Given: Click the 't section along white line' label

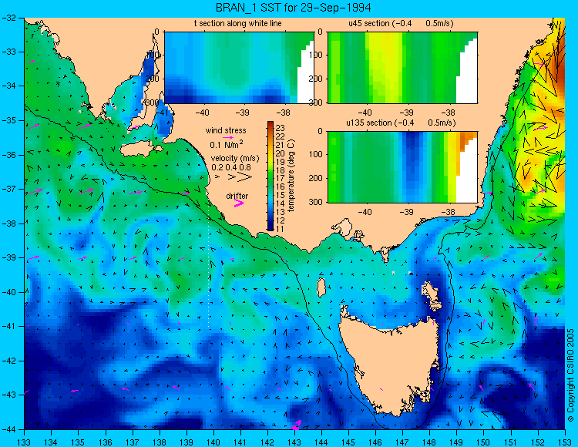Looking at the screenshot, I should coord(238,23).
